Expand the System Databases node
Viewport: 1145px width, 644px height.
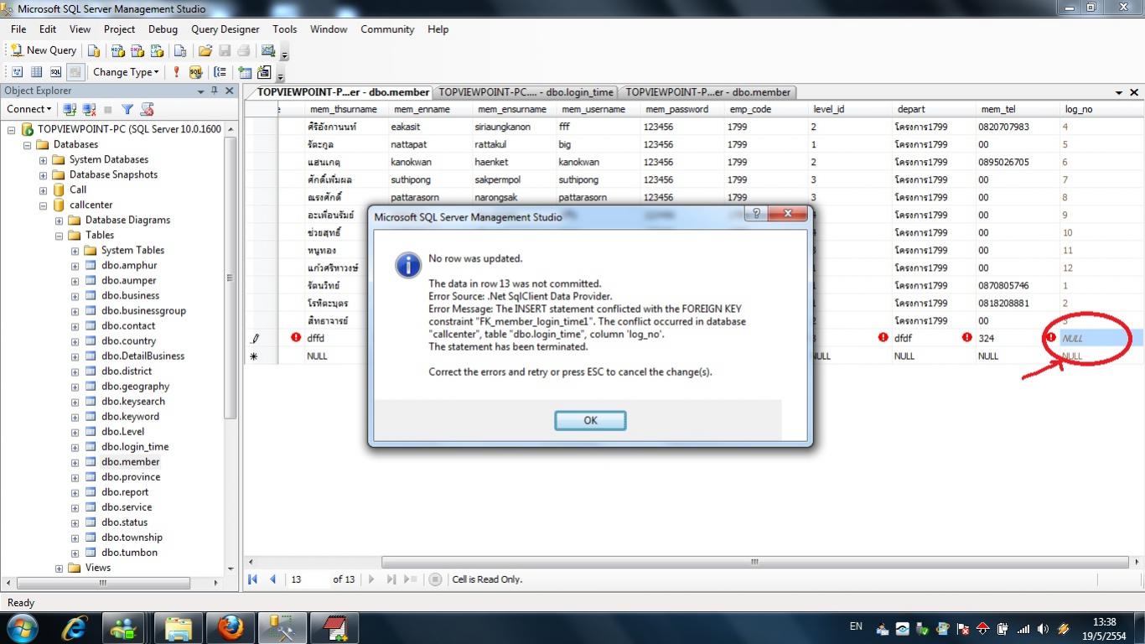[44, 159]
